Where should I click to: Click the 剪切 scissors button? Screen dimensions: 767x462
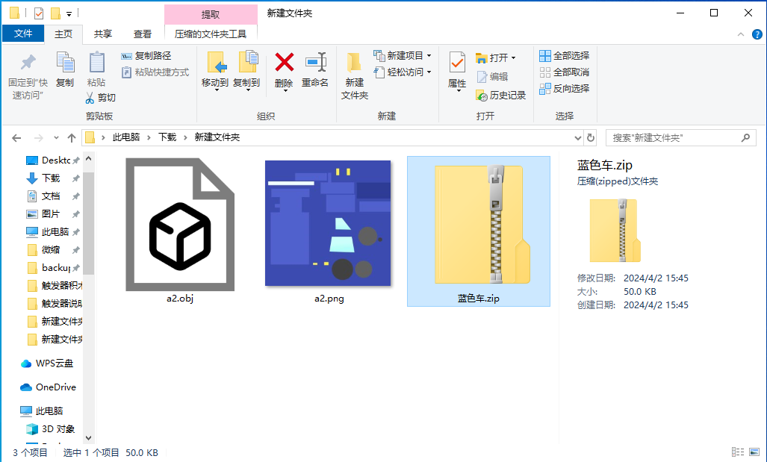101,97
